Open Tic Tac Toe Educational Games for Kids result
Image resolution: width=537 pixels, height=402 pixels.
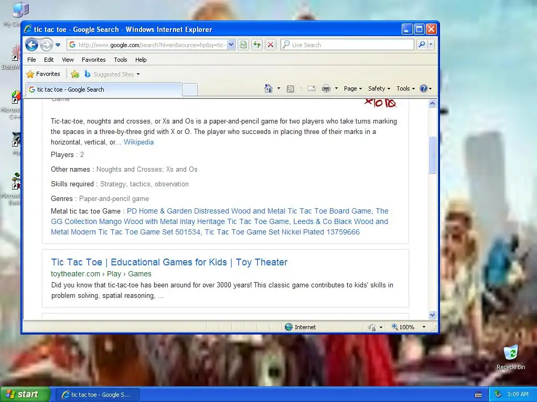(169, 262)
